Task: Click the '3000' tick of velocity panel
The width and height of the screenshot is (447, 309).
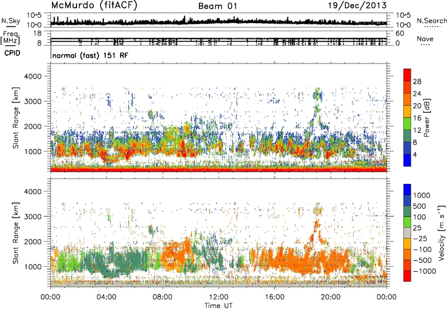Action: click(x=32, y=216)
